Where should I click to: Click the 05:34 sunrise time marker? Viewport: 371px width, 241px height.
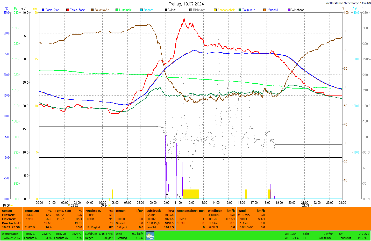(x=104, y=206)
